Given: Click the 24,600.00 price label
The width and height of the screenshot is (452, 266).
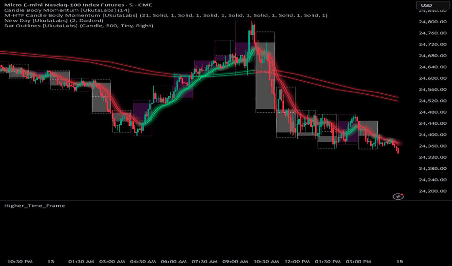Looking at the screenshot, I should tap(433, 78).
